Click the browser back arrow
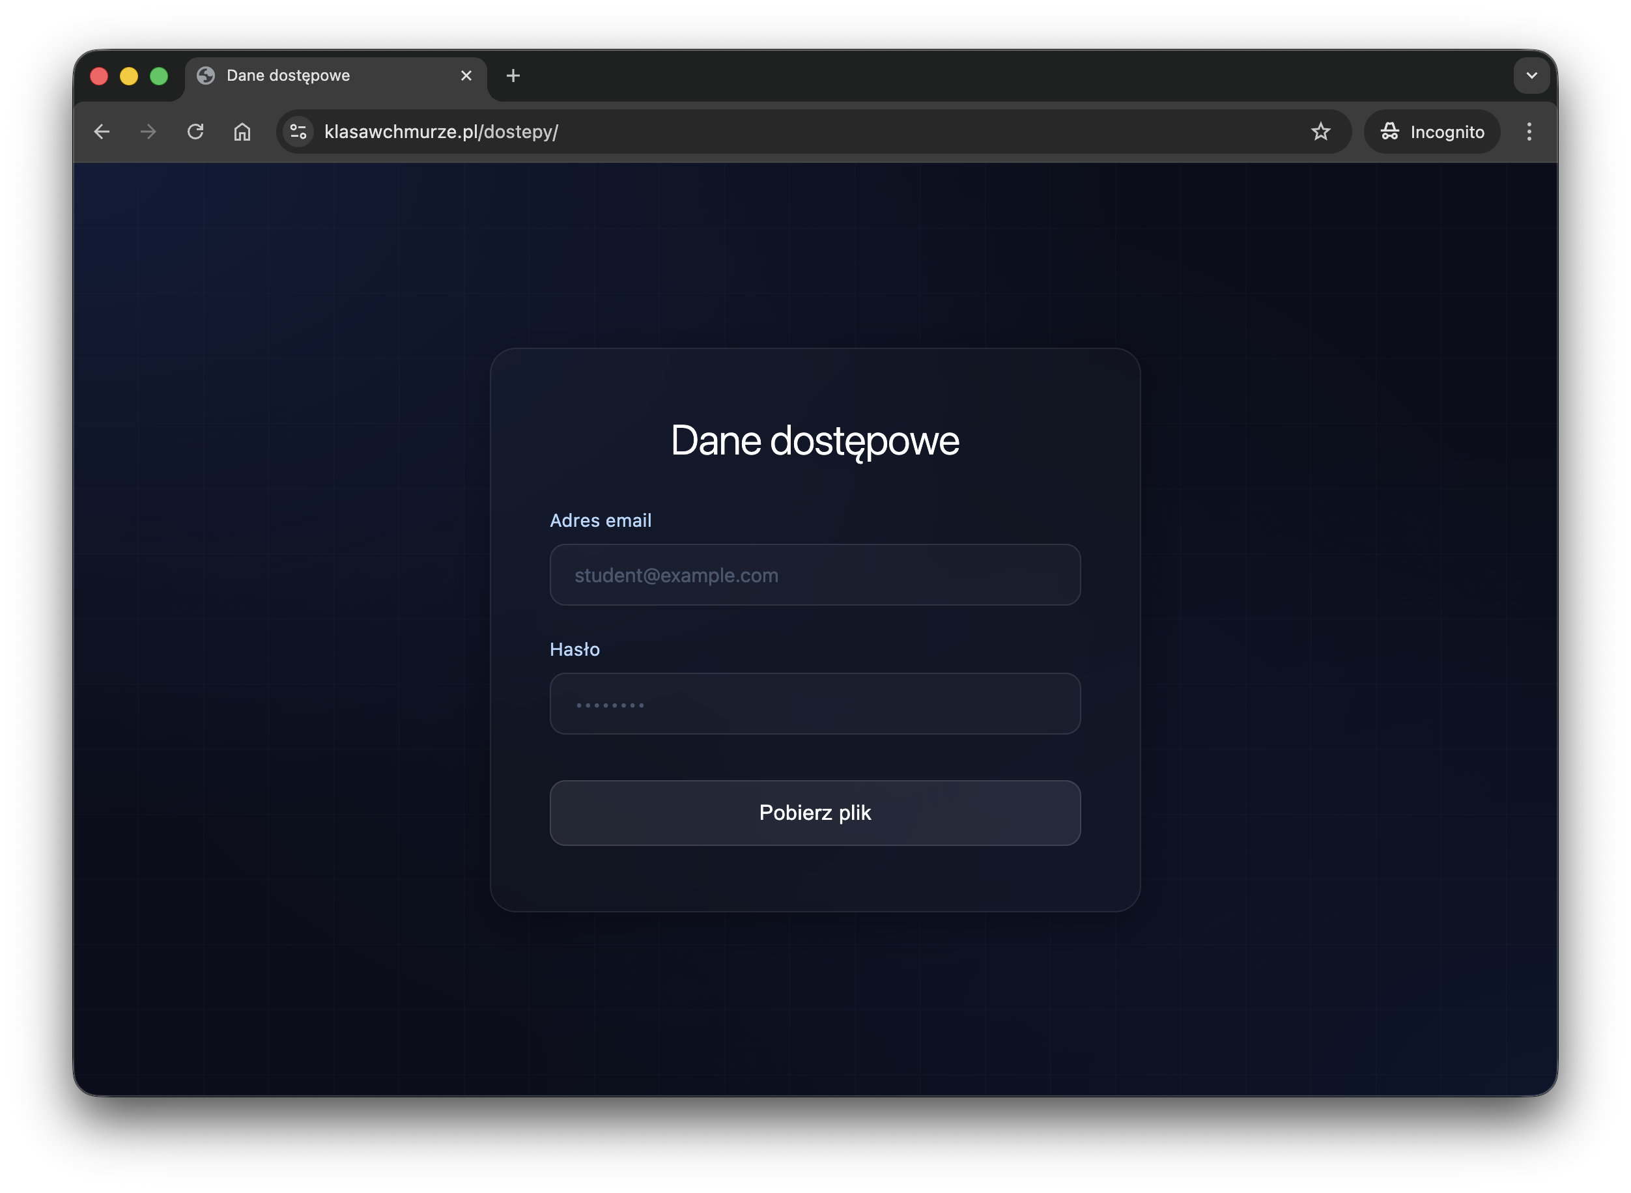The width and height of the screenshot is (1631, 1193). 102,132
